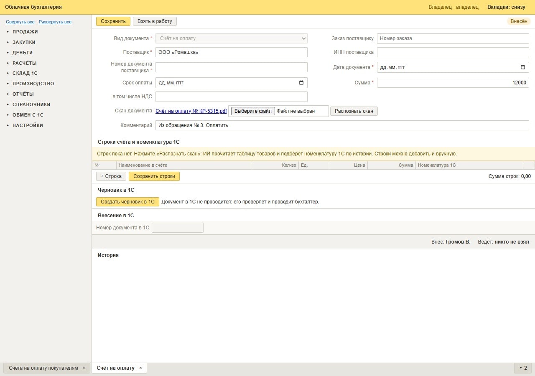This screenshot has height=376, width=535.
Task: Expand the ПРОДАЖИ section
Action: [x=25, y=32]
